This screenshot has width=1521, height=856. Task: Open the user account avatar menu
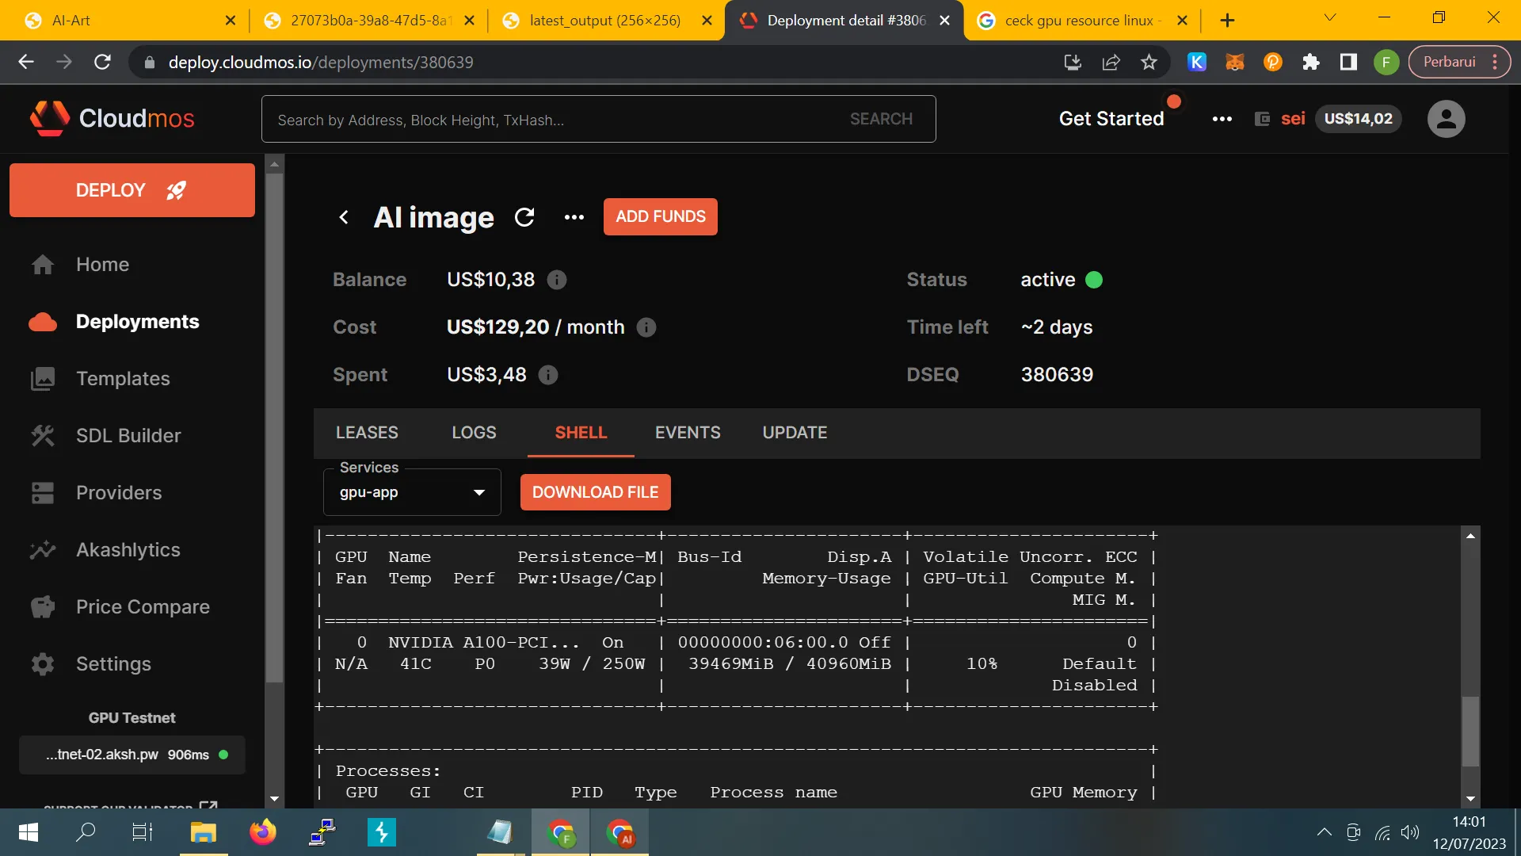(1446, 119)
